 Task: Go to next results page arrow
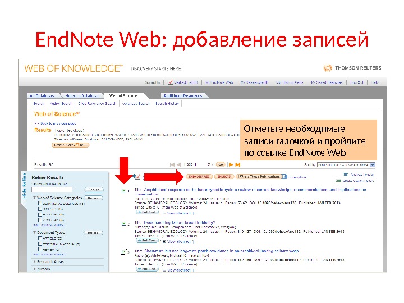(x=231, y=164)
